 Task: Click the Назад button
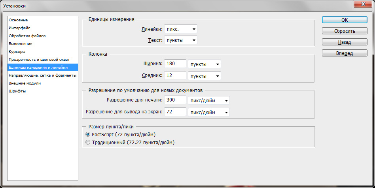point(345,42)
